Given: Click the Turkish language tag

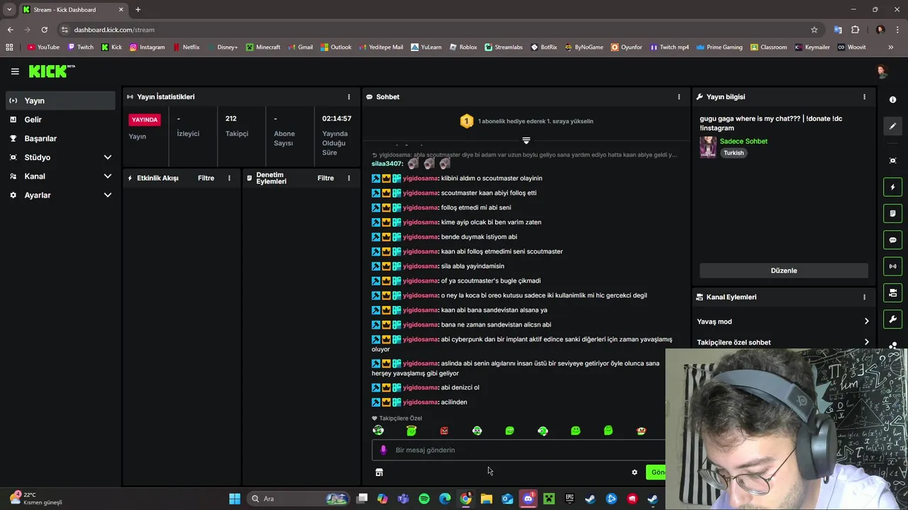Looking at the screenshot, I should tap(733, 153).
